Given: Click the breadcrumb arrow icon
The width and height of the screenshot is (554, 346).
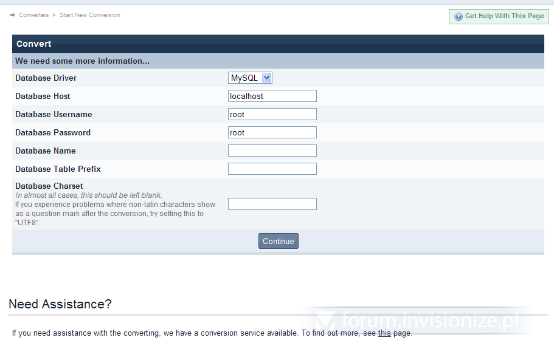Looking at the screenshot, I should pos(13,15).
